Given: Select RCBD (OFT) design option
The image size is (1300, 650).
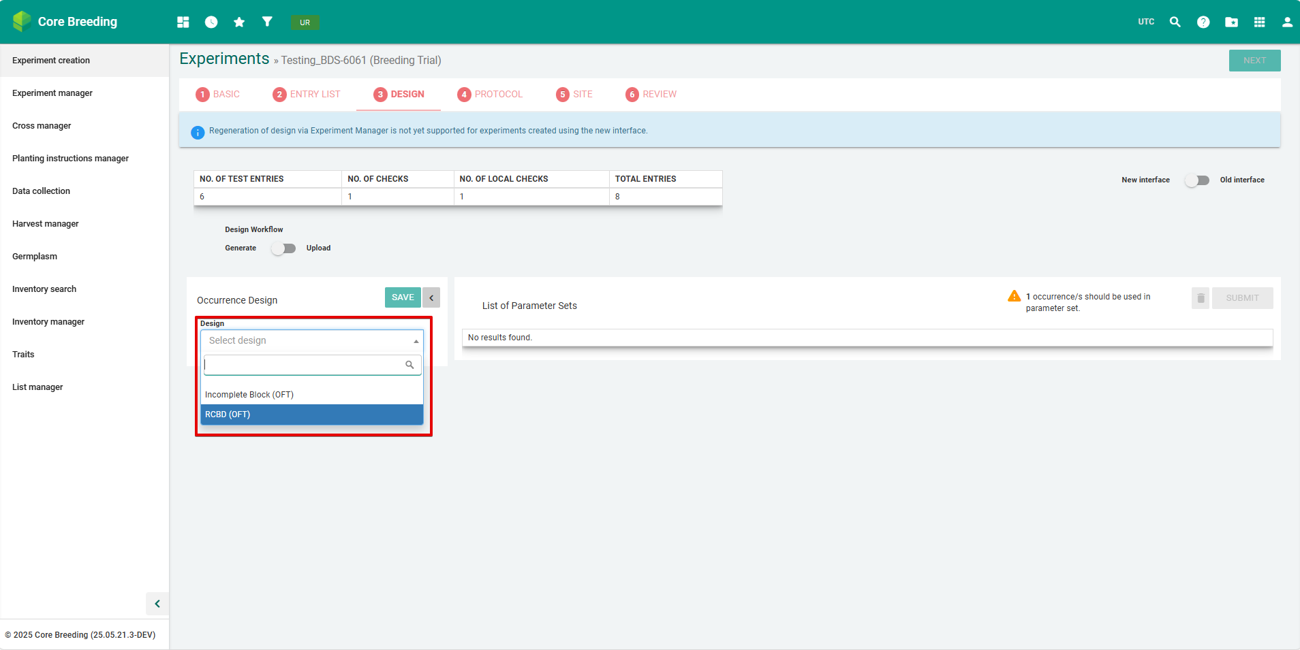Looking at the screenshot, I should pyautogui.click(x=311, y=415).
